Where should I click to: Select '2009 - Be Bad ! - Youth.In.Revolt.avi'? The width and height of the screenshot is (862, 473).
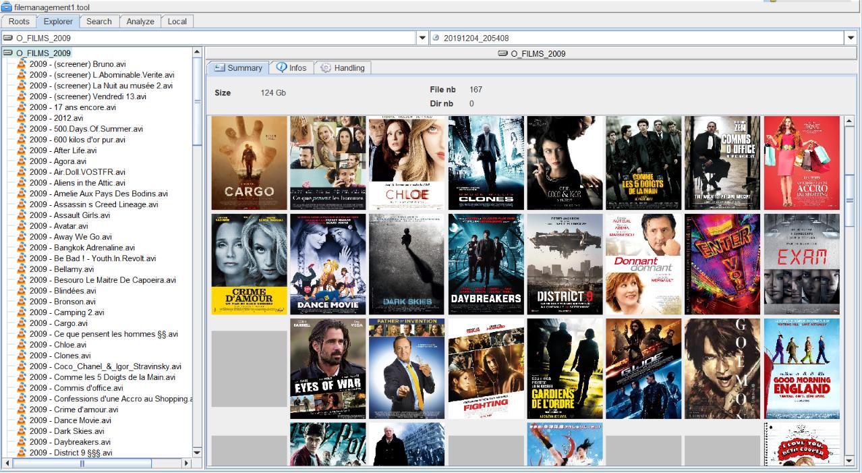click(x=92, y=258)
